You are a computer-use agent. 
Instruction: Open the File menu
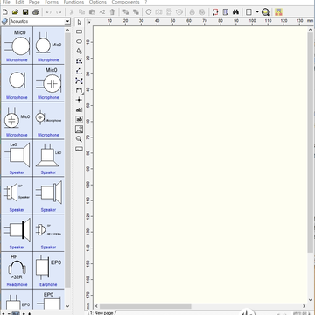tap(6, 2)
